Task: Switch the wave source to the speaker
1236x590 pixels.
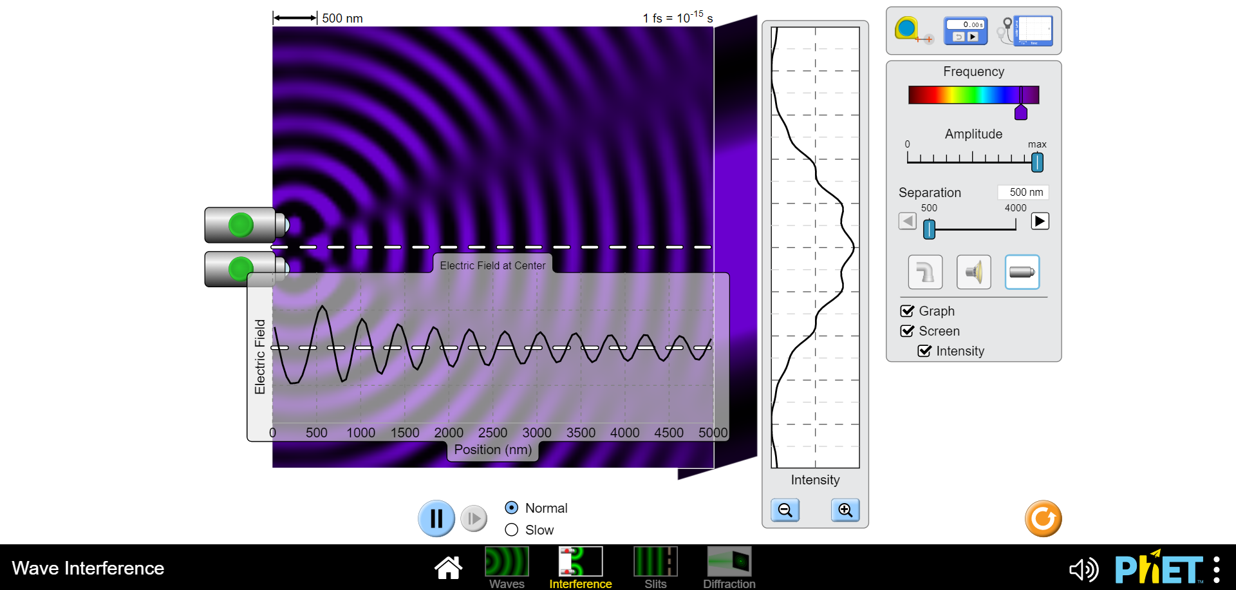Action: [x=974, y=272]
